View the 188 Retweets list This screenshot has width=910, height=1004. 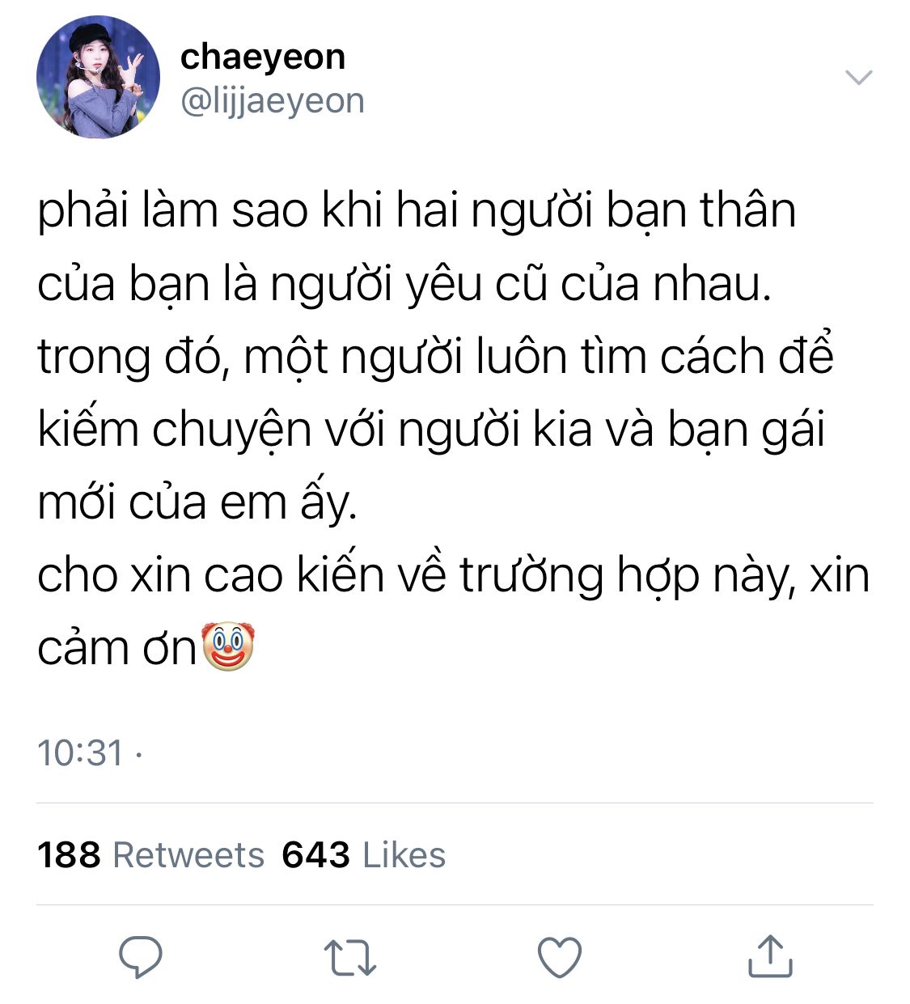[151, 855]
